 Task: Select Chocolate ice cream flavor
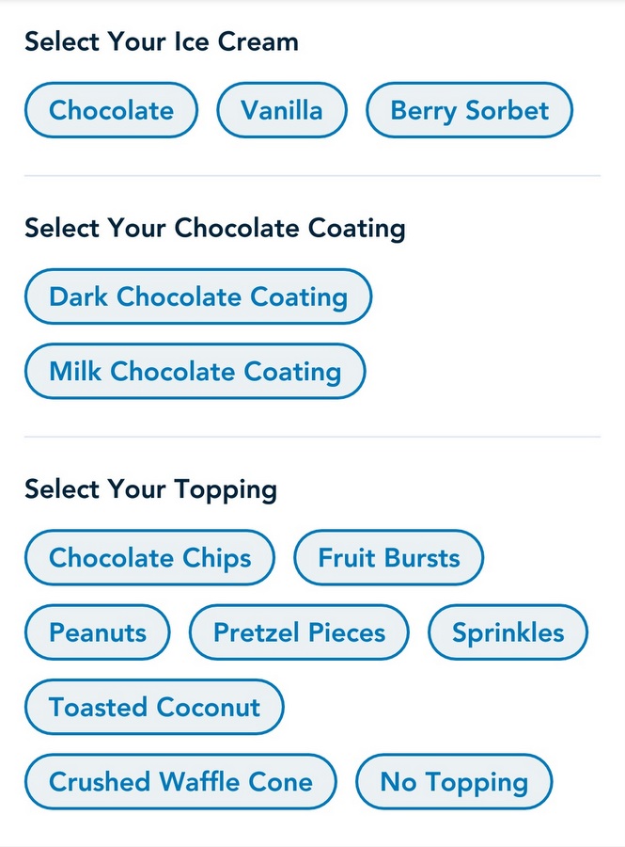click(111, 110)
